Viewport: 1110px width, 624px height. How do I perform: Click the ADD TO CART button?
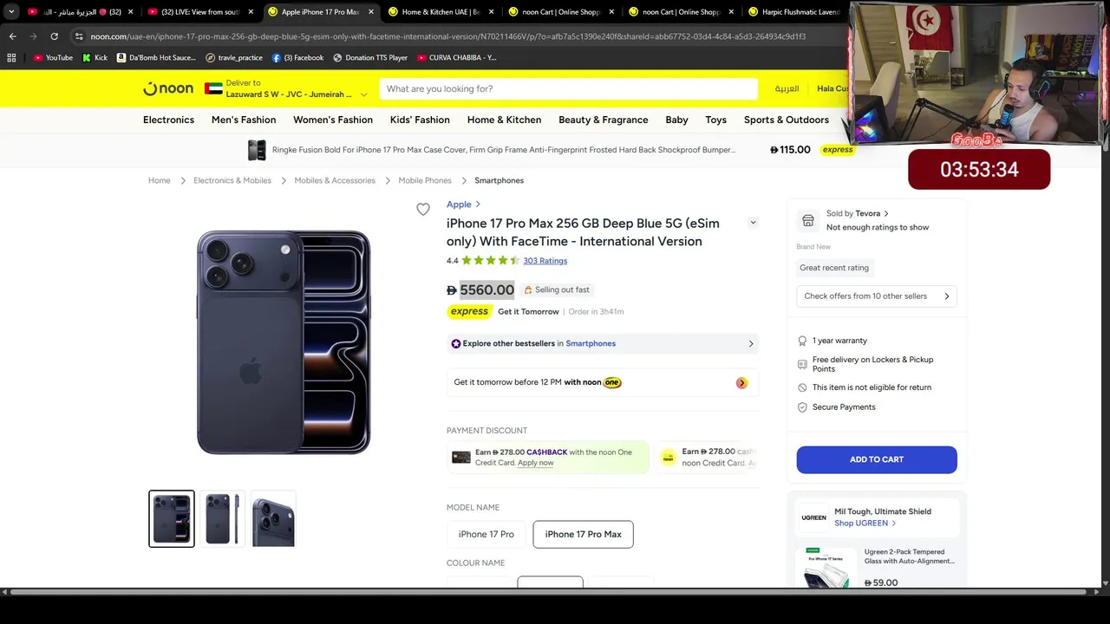[877, 459]
